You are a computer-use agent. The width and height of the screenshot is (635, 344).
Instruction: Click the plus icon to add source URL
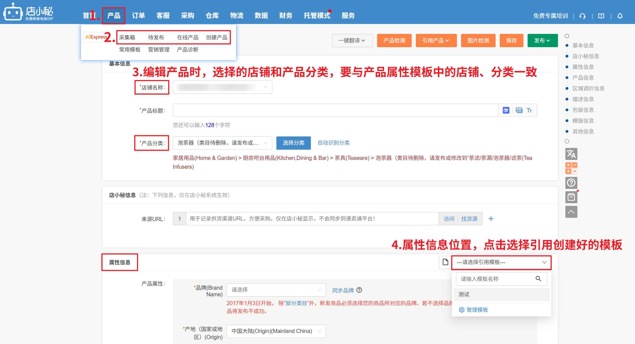pyautogui.click(x=491, y=219)
